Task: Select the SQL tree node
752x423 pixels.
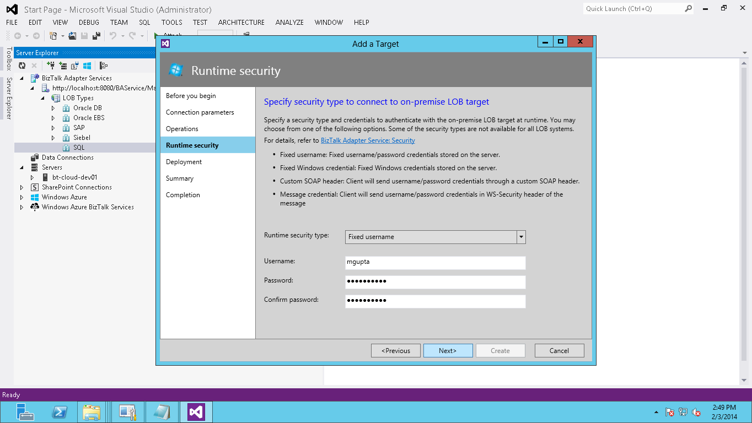Action: [79, 148]
